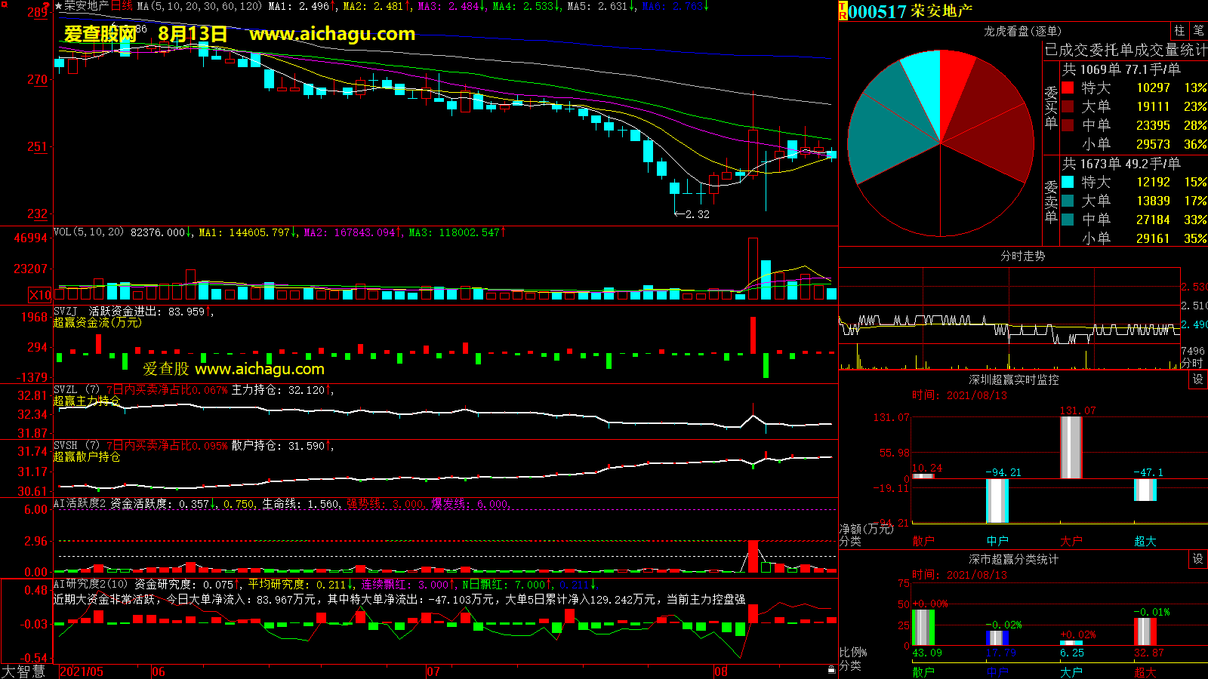The height and width of the screenshot is (679, 1208).
Task: Click the X10 volume scale marker
Action: (40, 295)
